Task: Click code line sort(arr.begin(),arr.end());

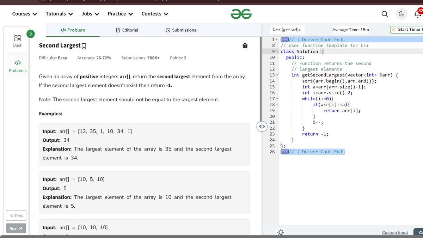Action: click(x=339, y=81)
